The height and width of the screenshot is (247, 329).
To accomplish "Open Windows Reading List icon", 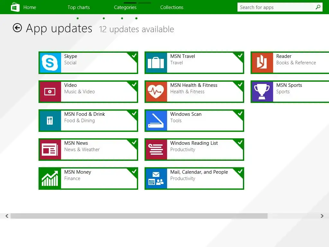I will pos(156,150).
